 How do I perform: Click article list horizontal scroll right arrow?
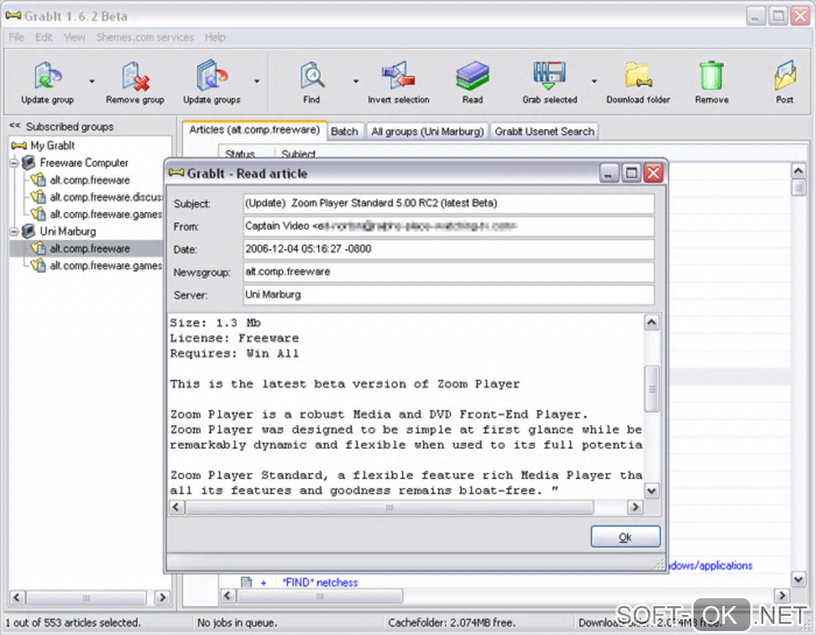coord(782,596)
